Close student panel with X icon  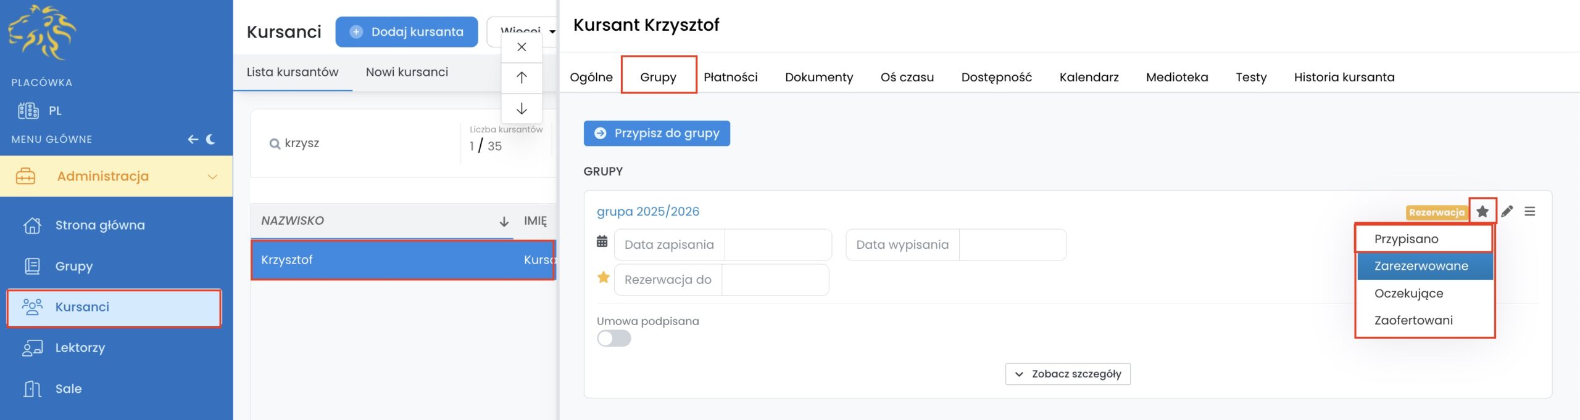tap(522, 47)
